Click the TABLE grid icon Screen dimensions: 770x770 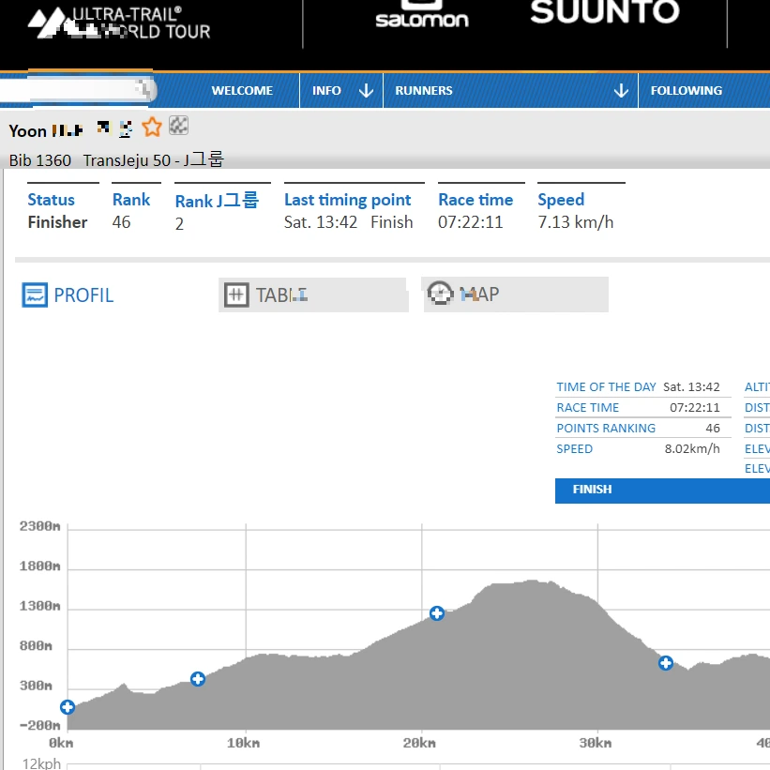pos(236,295)
